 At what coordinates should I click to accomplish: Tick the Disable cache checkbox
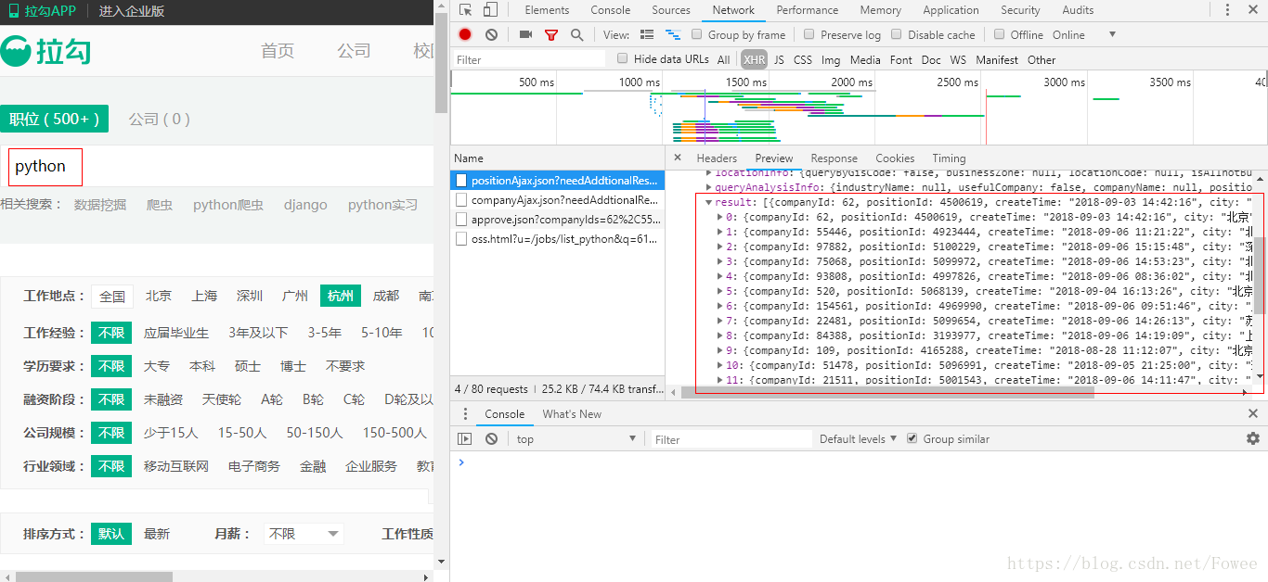pos(897,34)
